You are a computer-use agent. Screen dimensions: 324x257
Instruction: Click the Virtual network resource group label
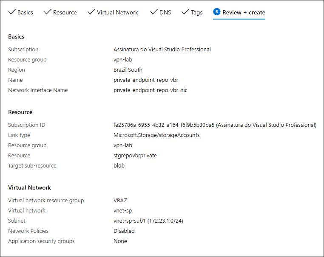pyautogui.click(x=46, y=200)
